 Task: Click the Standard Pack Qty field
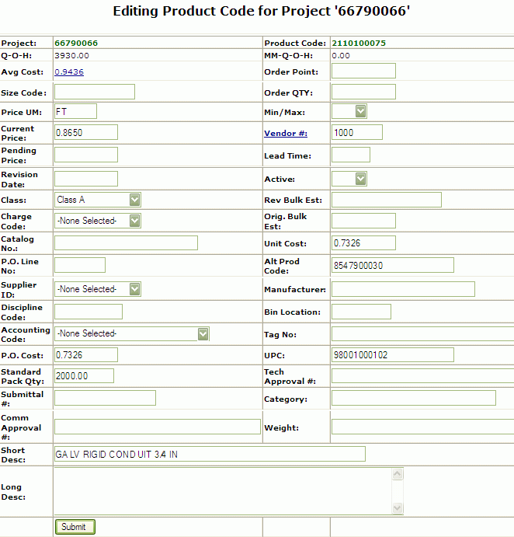(84, 376)
